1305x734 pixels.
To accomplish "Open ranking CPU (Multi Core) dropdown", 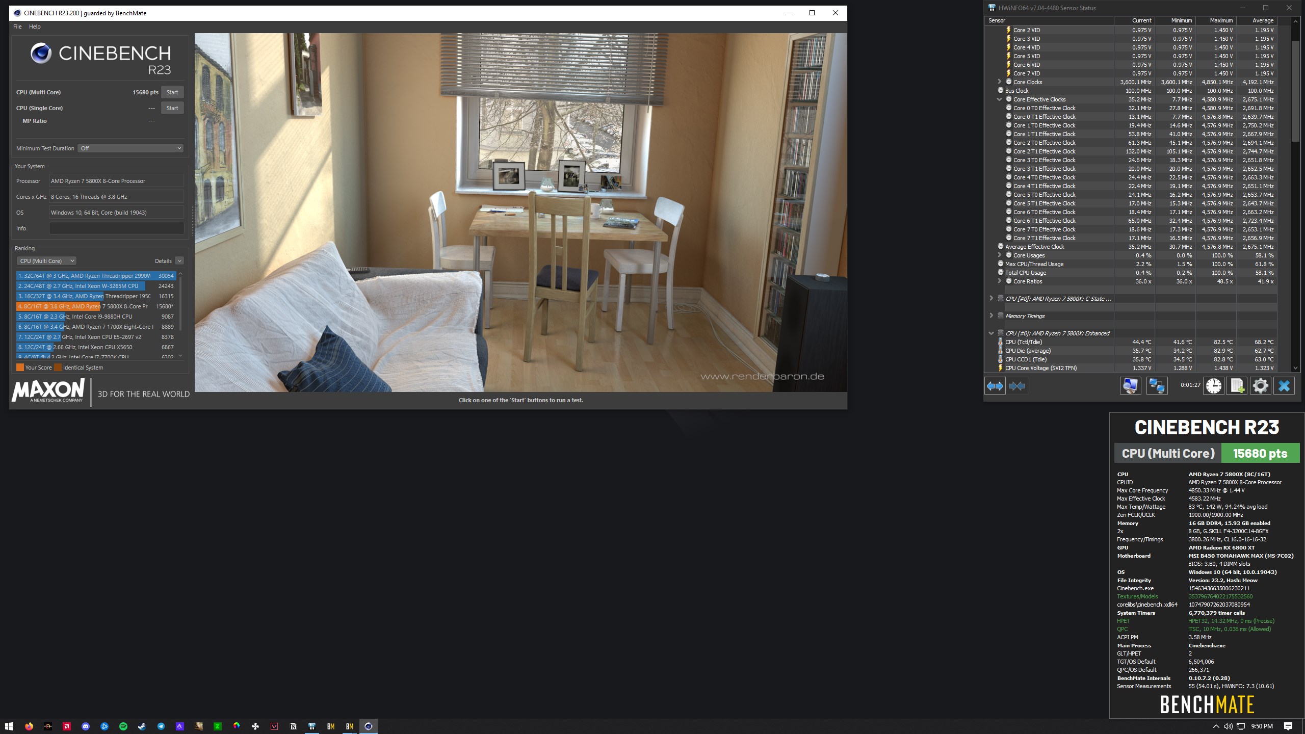I will [x=46, y=261].
